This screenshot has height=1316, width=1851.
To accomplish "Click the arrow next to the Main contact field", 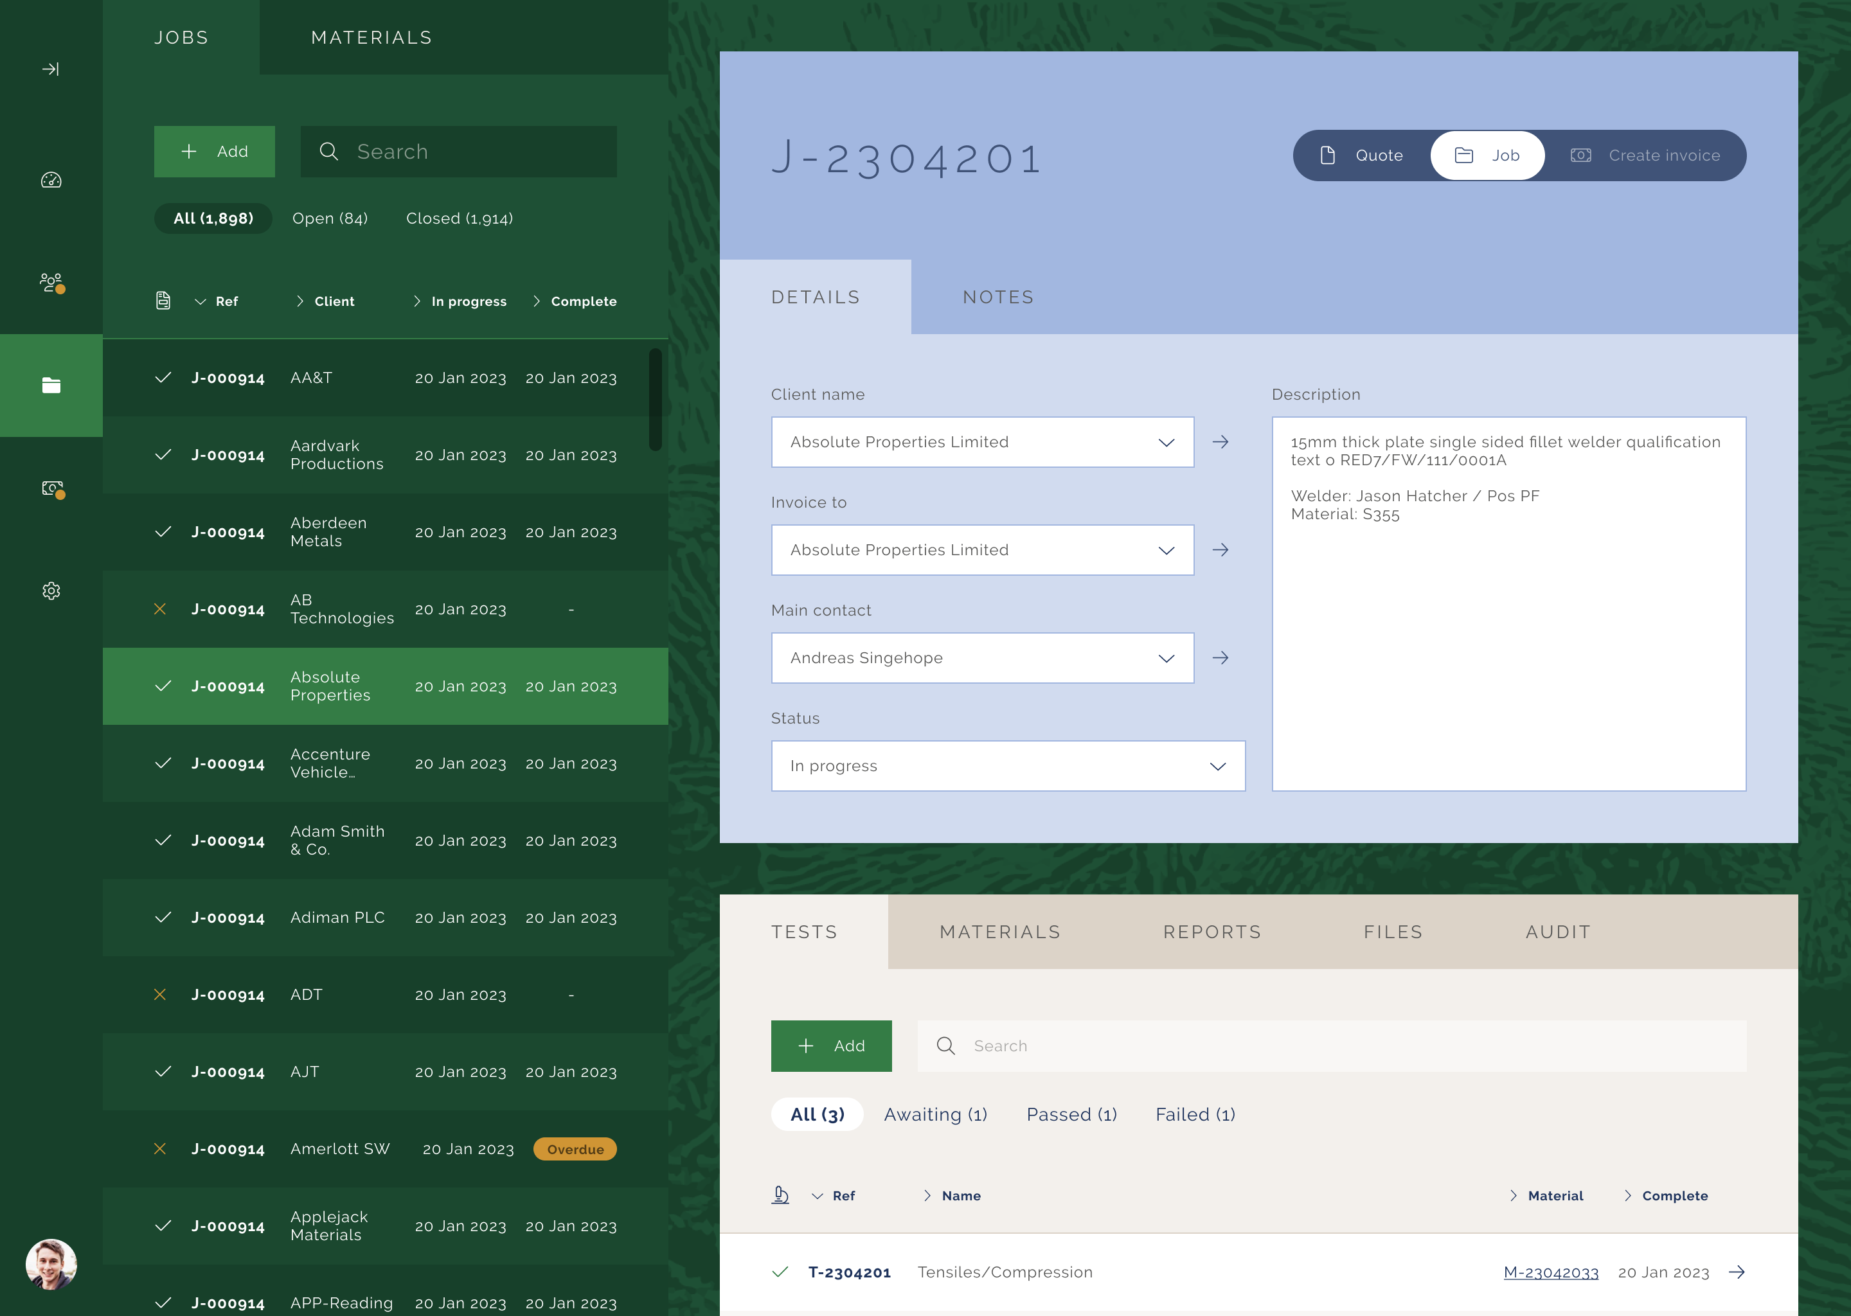I will tap(1220, 658).
